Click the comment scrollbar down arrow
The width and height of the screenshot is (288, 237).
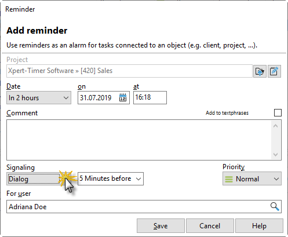[x=276, y=155]
